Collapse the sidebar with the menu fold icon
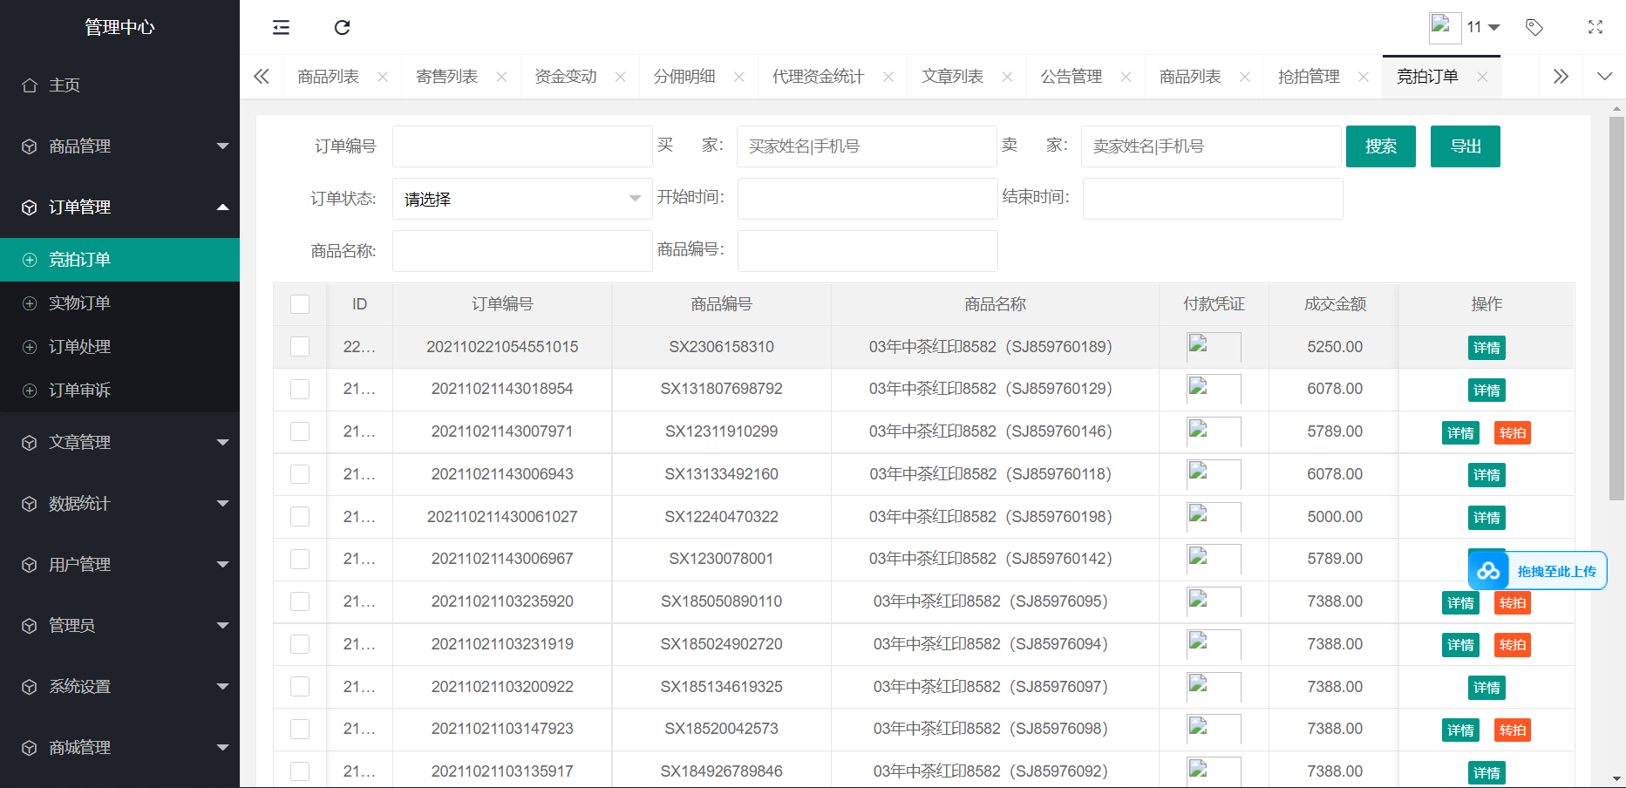This screenshot has width=1626, height=788. click(x=281, y=27)
